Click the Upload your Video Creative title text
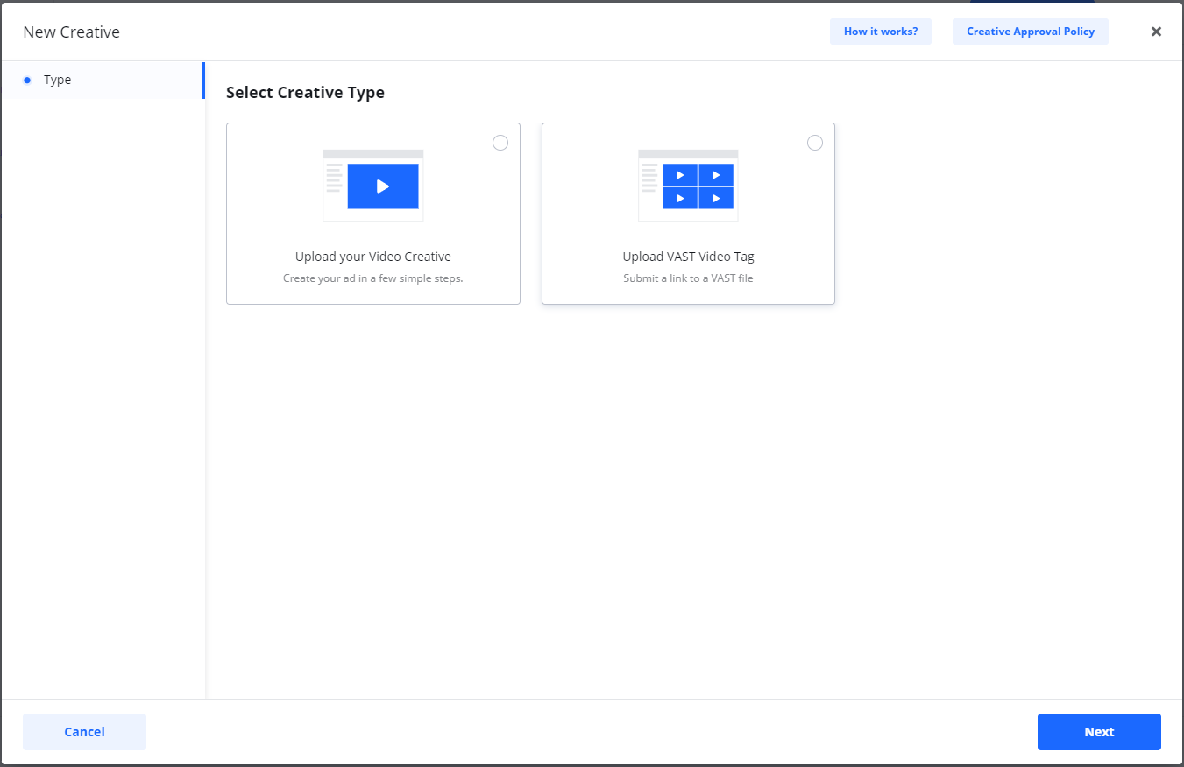 point(373,257)
